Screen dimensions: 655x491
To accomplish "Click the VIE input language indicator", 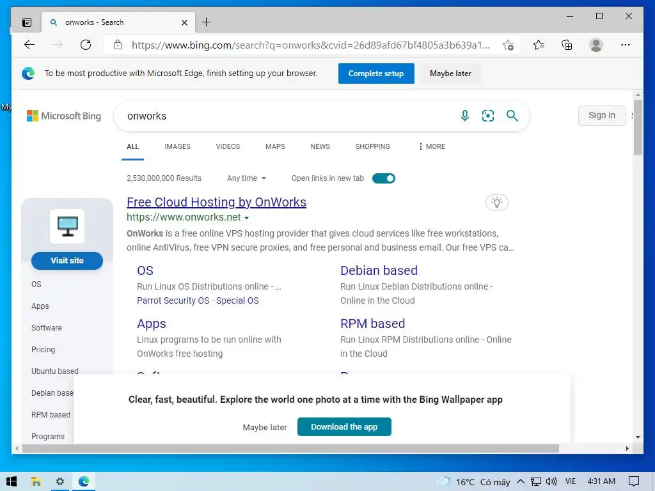I will [x=570, y=481].
